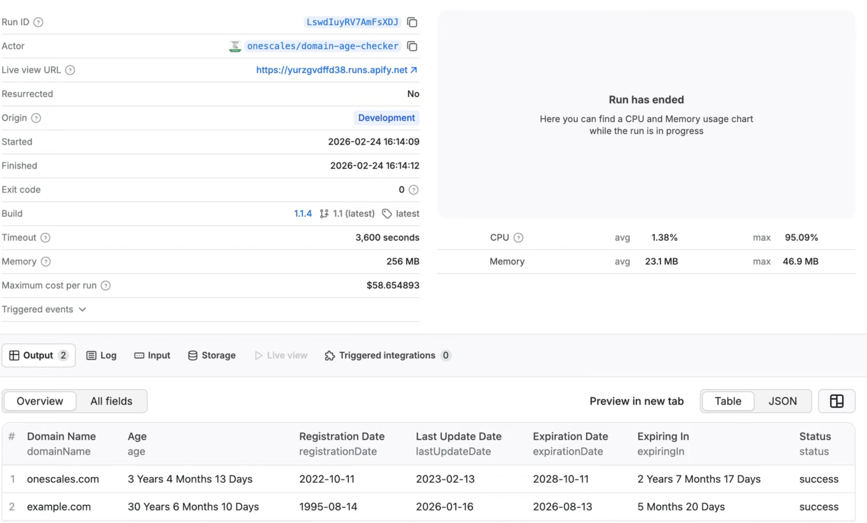Click help icon beside CPU label
867x523 pixels.
(x=518, y=238)
